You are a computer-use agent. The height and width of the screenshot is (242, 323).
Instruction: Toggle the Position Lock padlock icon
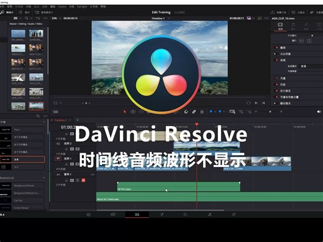[202, 112]
